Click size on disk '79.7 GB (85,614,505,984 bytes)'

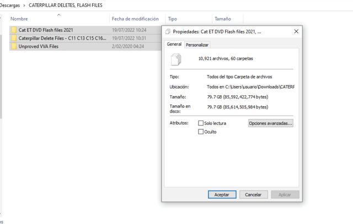coord(238,107)
